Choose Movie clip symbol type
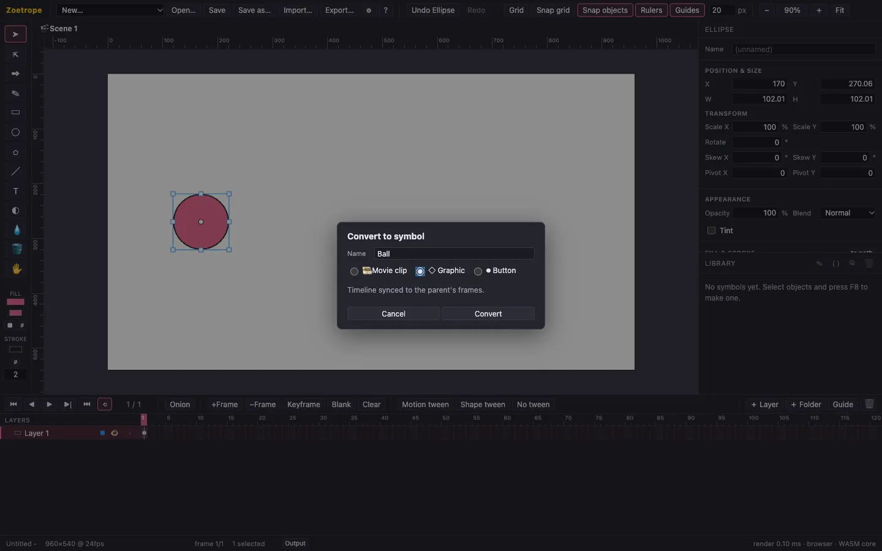Screen dimensions: 882x551 point(354,271)
